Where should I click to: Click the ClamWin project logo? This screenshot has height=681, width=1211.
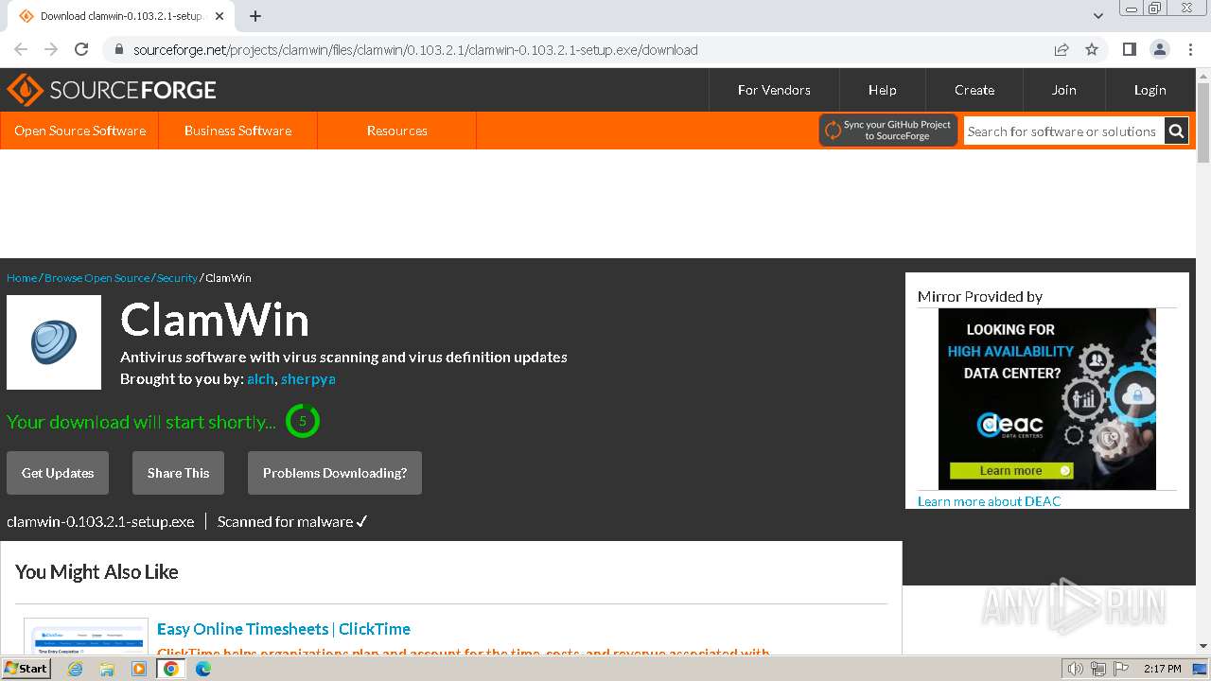pos(54,342)
